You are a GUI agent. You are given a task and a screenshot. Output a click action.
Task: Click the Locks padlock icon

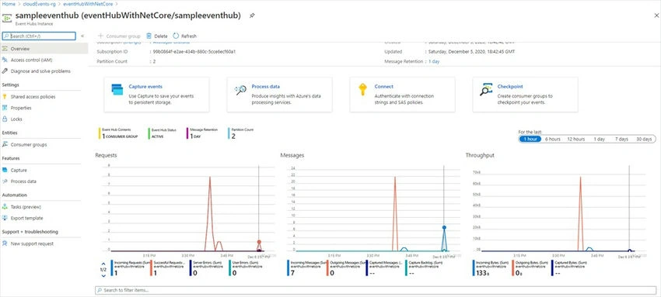tap(5, 119)
